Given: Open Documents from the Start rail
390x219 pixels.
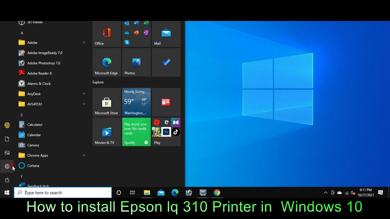Looking at the screenshot, I should click(7, 139).
